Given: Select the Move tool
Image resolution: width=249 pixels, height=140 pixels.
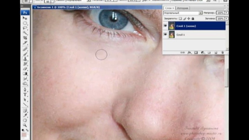Looking at the screenshot, I should click(x=25, y=18).
